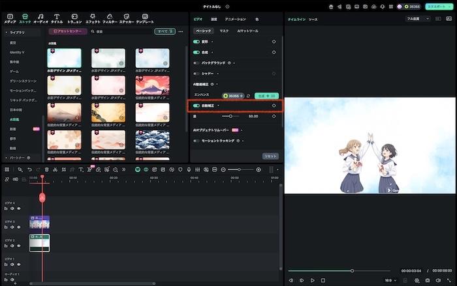The width and height of the screenshot is (457, 286).
Task: Open the タイトル (Titles) tab
Action: (x=57, y=19)
